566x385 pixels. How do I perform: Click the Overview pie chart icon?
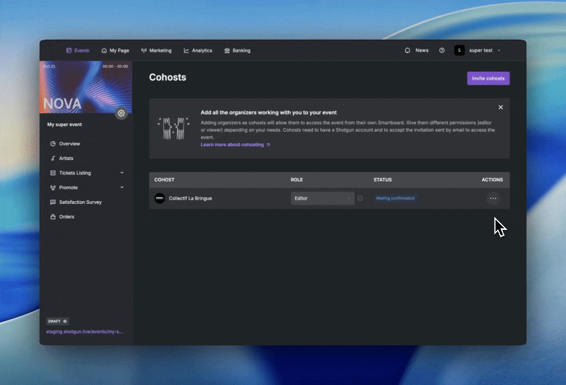[x=53, y=144]
